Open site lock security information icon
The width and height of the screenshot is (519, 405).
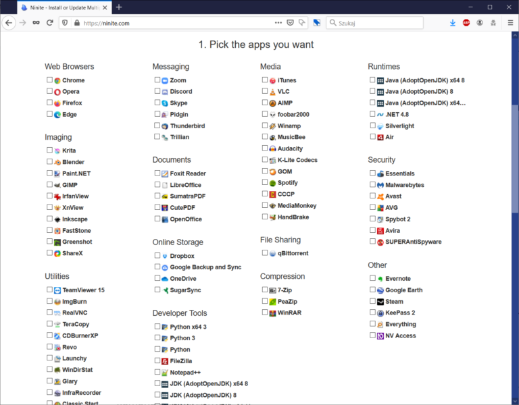click(77, 23)
